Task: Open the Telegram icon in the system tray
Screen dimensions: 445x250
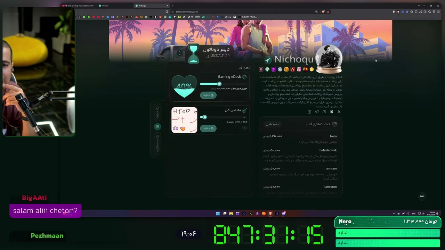Action: click(x=403, y=214)
